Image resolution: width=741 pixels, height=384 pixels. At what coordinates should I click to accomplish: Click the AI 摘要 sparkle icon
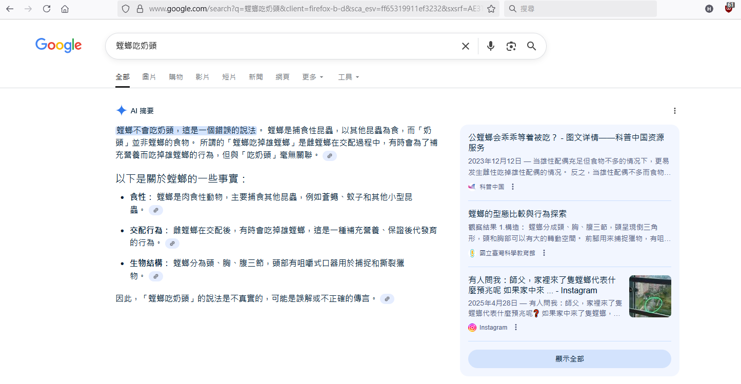(x=122, y=110)
